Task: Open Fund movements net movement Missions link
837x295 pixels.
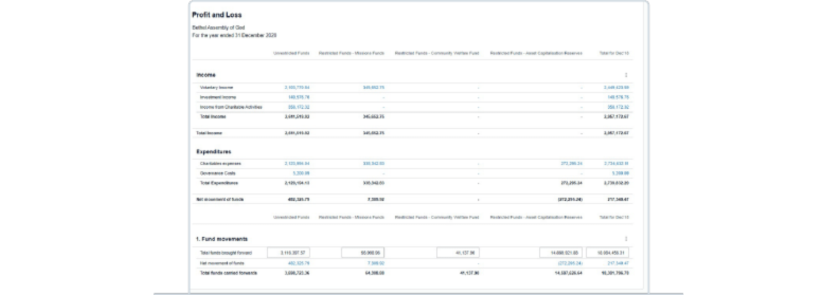Action: 376,263
